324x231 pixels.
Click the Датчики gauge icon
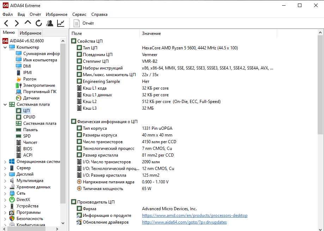[x=19, y=98]
